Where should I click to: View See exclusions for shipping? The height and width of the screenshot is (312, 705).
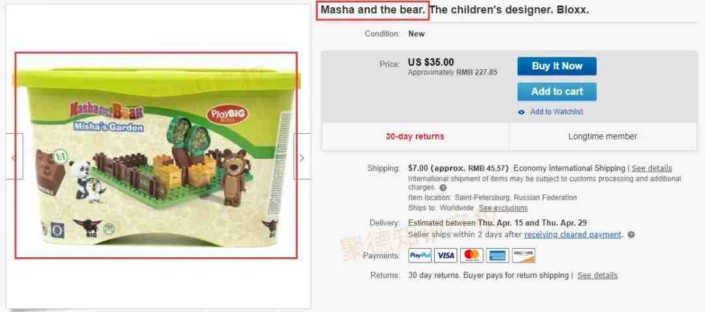[503, 208]
